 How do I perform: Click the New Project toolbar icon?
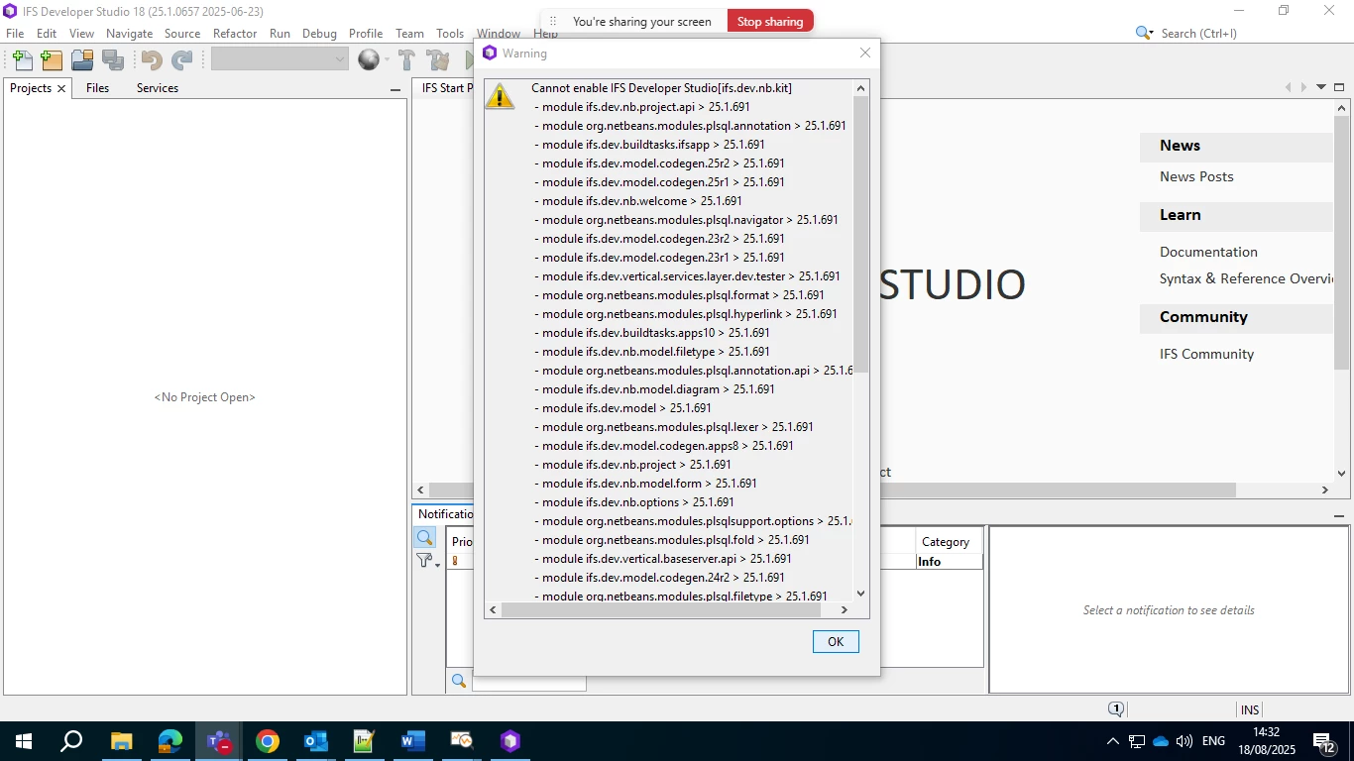tap(52, 60)
